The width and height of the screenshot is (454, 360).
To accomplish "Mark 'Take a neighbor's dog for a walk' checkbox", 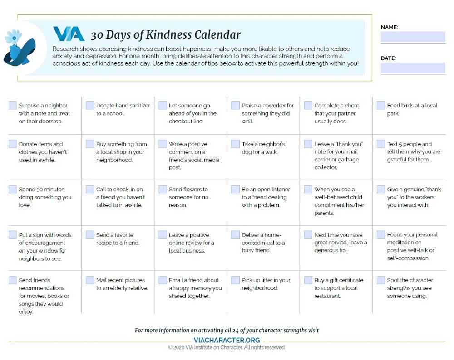I will click(235, 144).
